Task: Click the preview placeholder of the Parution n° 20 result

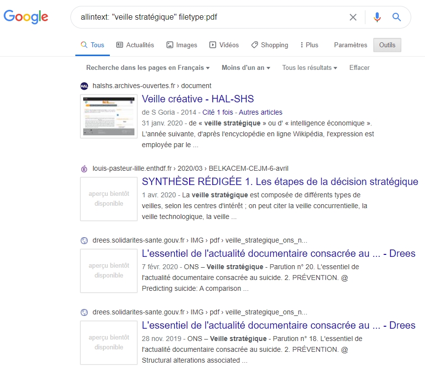Action: [109, 271]
